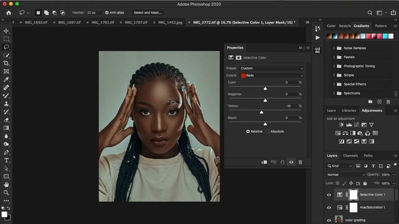399x224 pixels.
Task: Toggle Anti-alias checkbox
Action: pyautogui.click(x=107, y=12)
